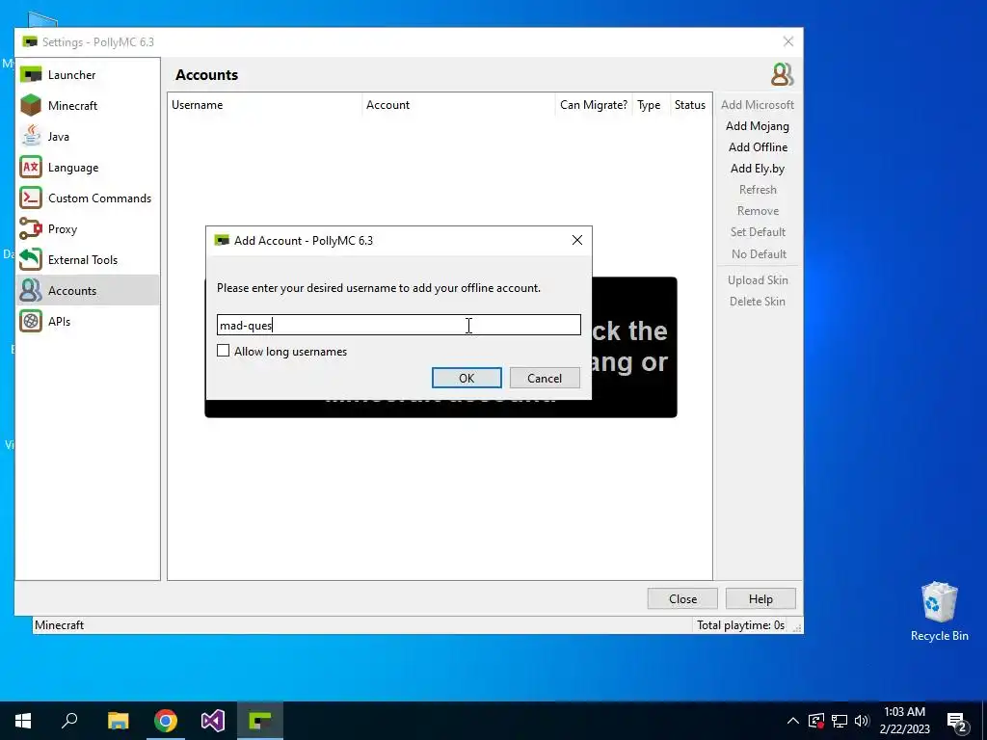Viewport: 987px width, 740px height.
Task: Open the External Tools icon
Action: [30, 260]
